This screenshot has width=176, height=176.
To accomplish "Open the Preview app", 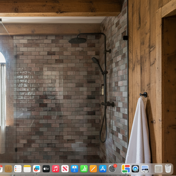I will pyautogui.click(x=145, y=168).
